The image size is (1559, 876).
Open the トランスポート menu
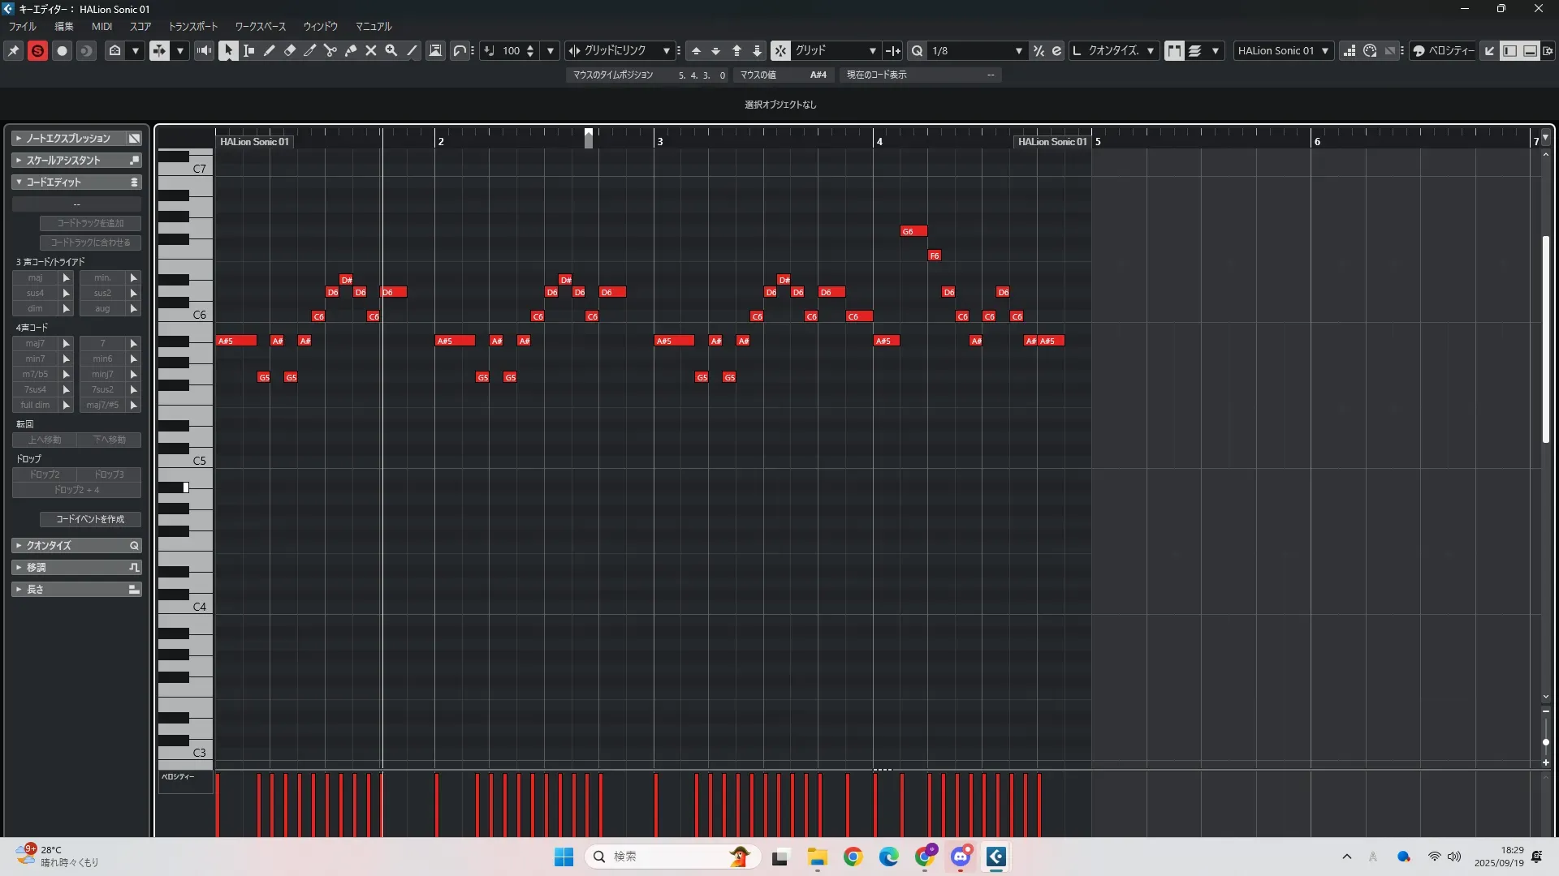192,26
